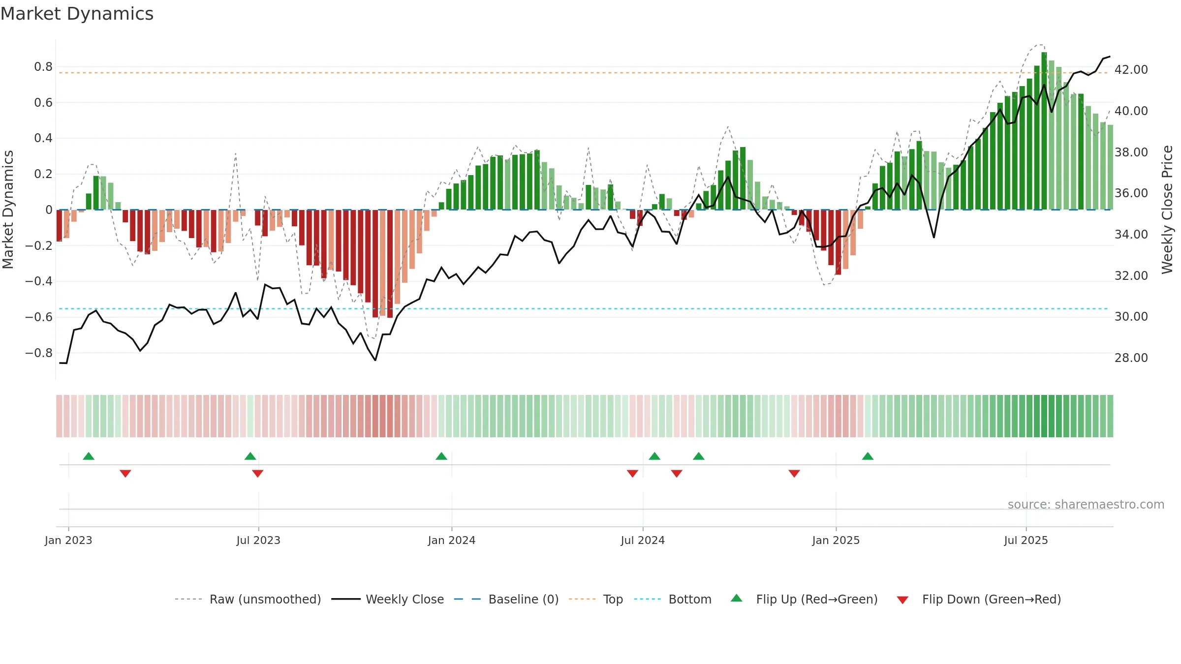Click the green Flip Up legend triangle icon

[x=737, y=598]
